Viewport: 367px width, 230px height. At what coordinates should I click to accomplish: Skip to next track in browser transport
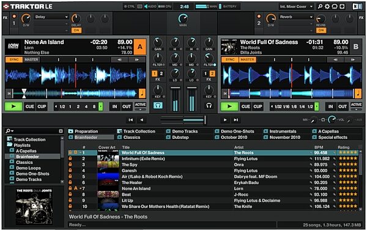(x=235, y=120)
